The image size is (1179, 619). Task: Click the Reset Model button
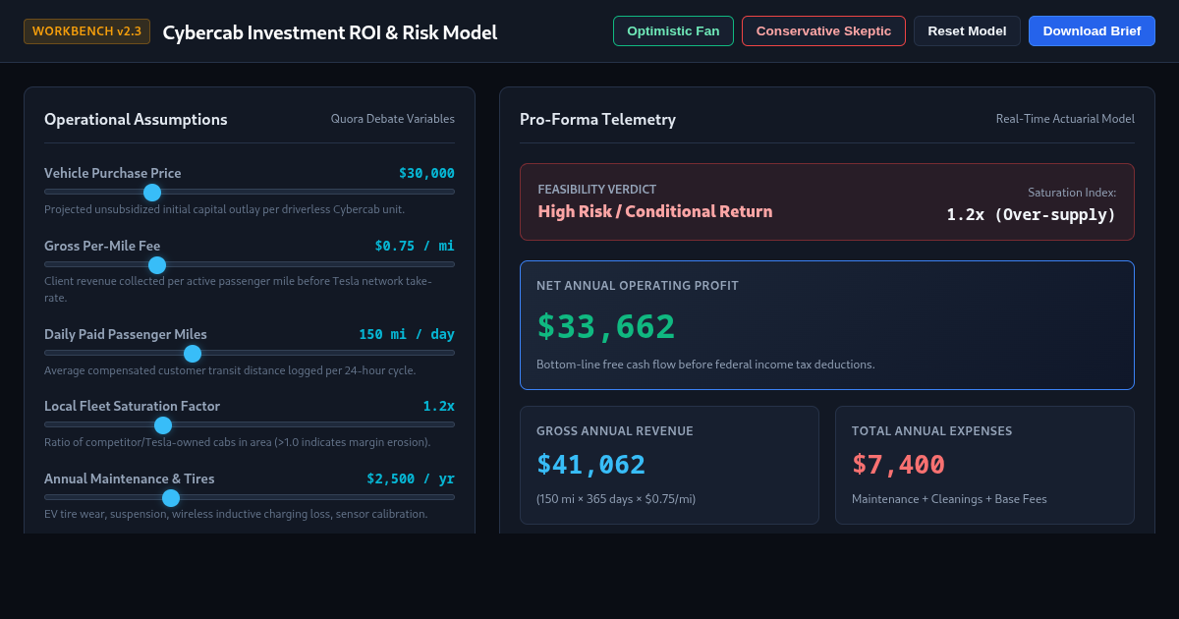point(967,30)
